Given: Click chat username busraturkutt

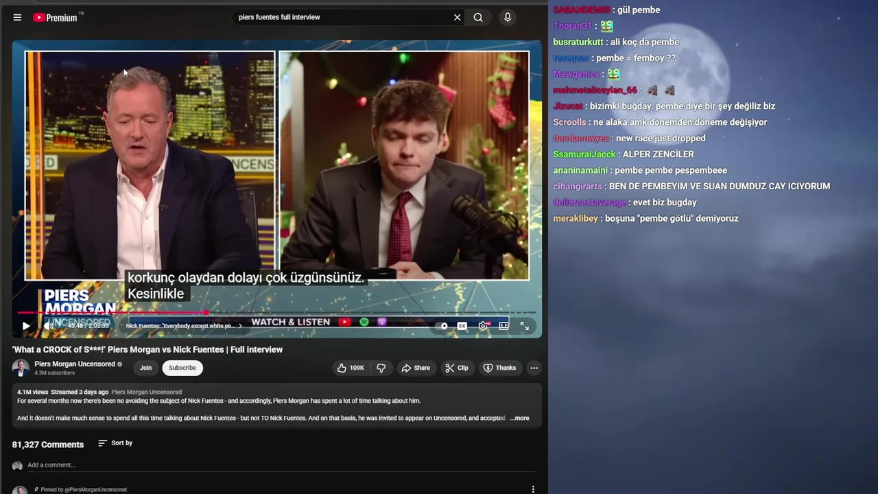Looking at the screenshot, I should pyautogui.click(x=579, y=42).
